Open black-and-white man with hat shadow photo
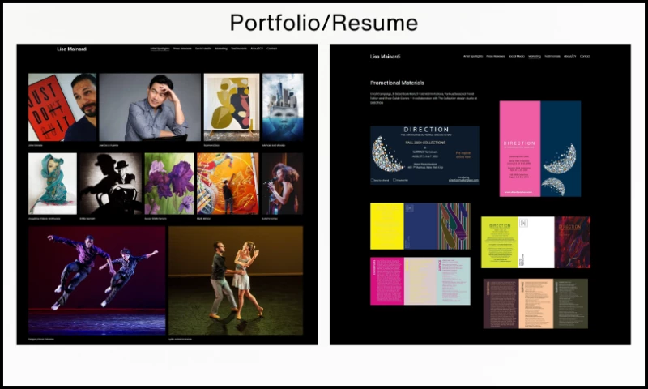The width and height of the screenshot is (648, 389). [111, 183]
